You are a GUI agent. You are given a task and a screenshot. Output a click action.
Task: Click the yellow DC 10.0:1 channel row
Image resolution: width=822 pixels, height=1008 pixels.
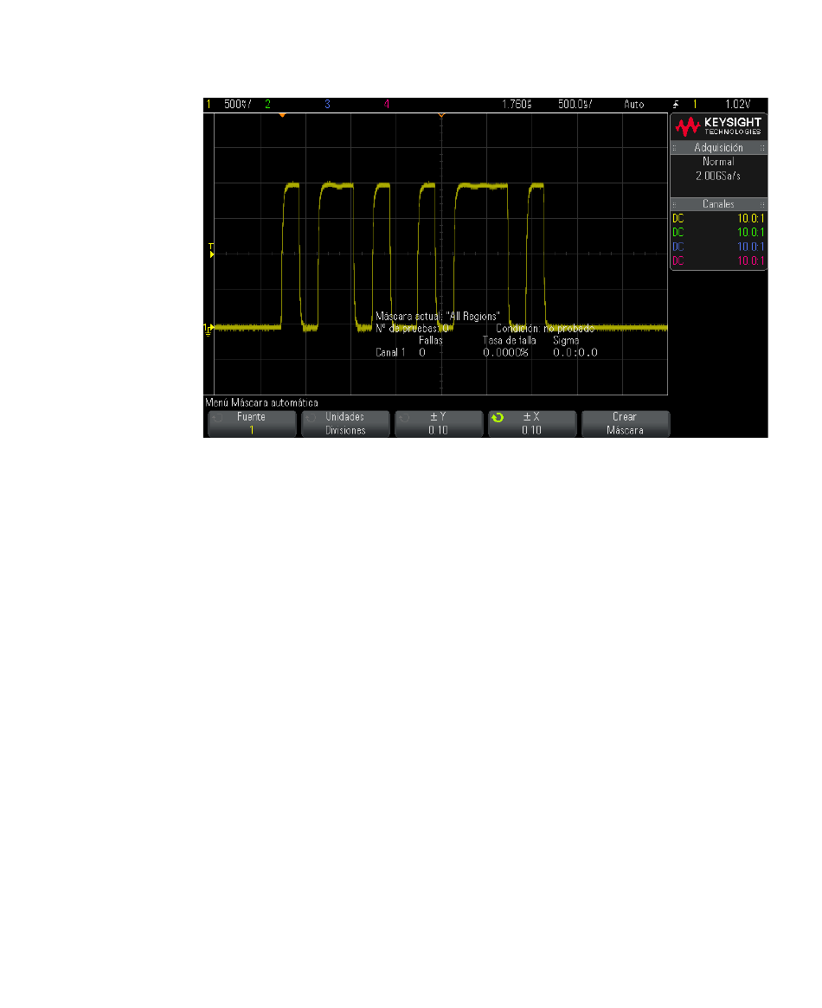tap(718, 219)
